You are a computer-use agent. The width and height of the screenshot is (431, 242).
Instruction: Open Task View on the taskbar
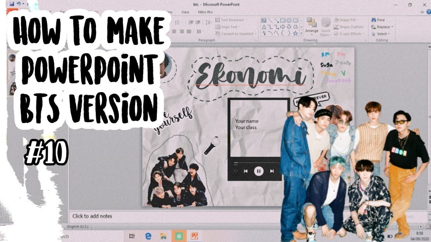[132, 236]
